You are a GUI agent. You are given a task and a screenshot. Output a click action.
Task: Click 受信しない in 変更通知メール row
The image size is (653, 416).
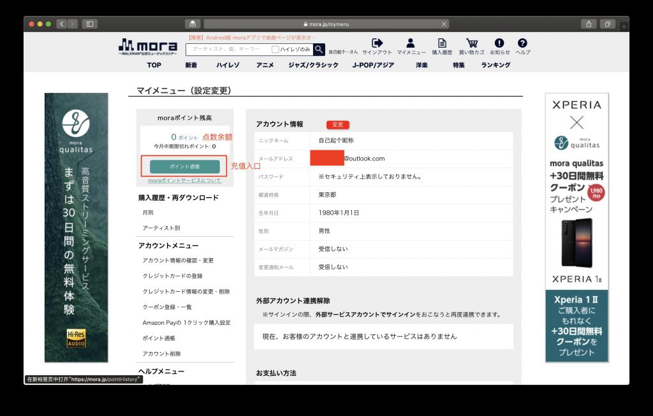click(333, 267)
